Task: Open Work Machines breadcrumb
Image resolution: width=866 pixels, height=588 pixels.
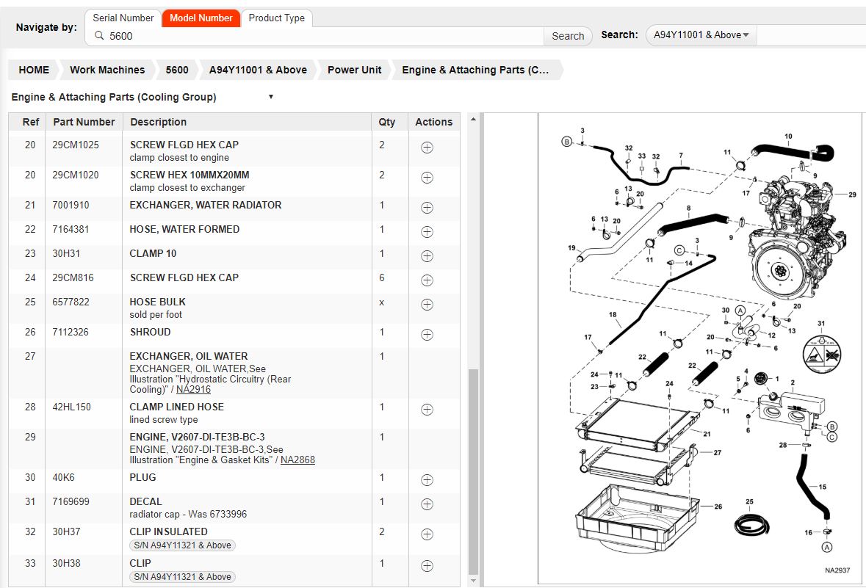Action: click(x=107, y=70)
